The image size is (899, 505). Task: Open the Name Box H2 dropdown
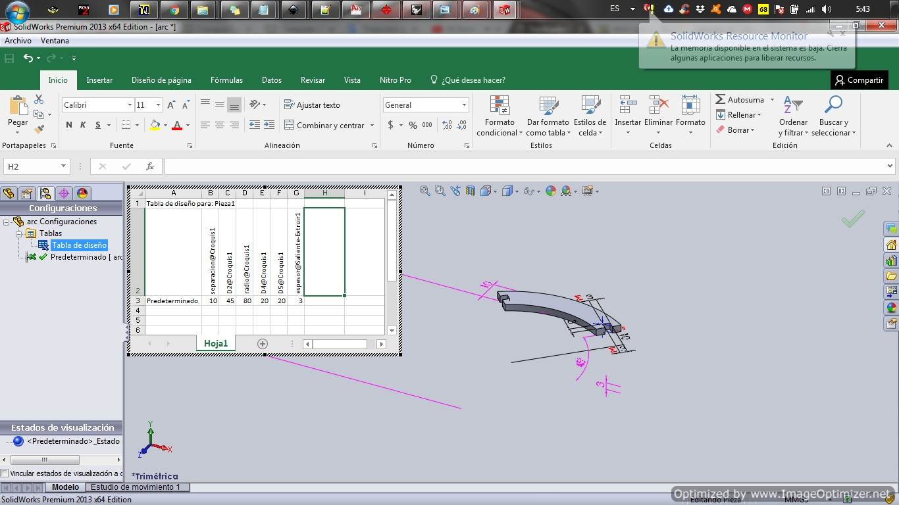pyautogui.click(x=63, y=166)
